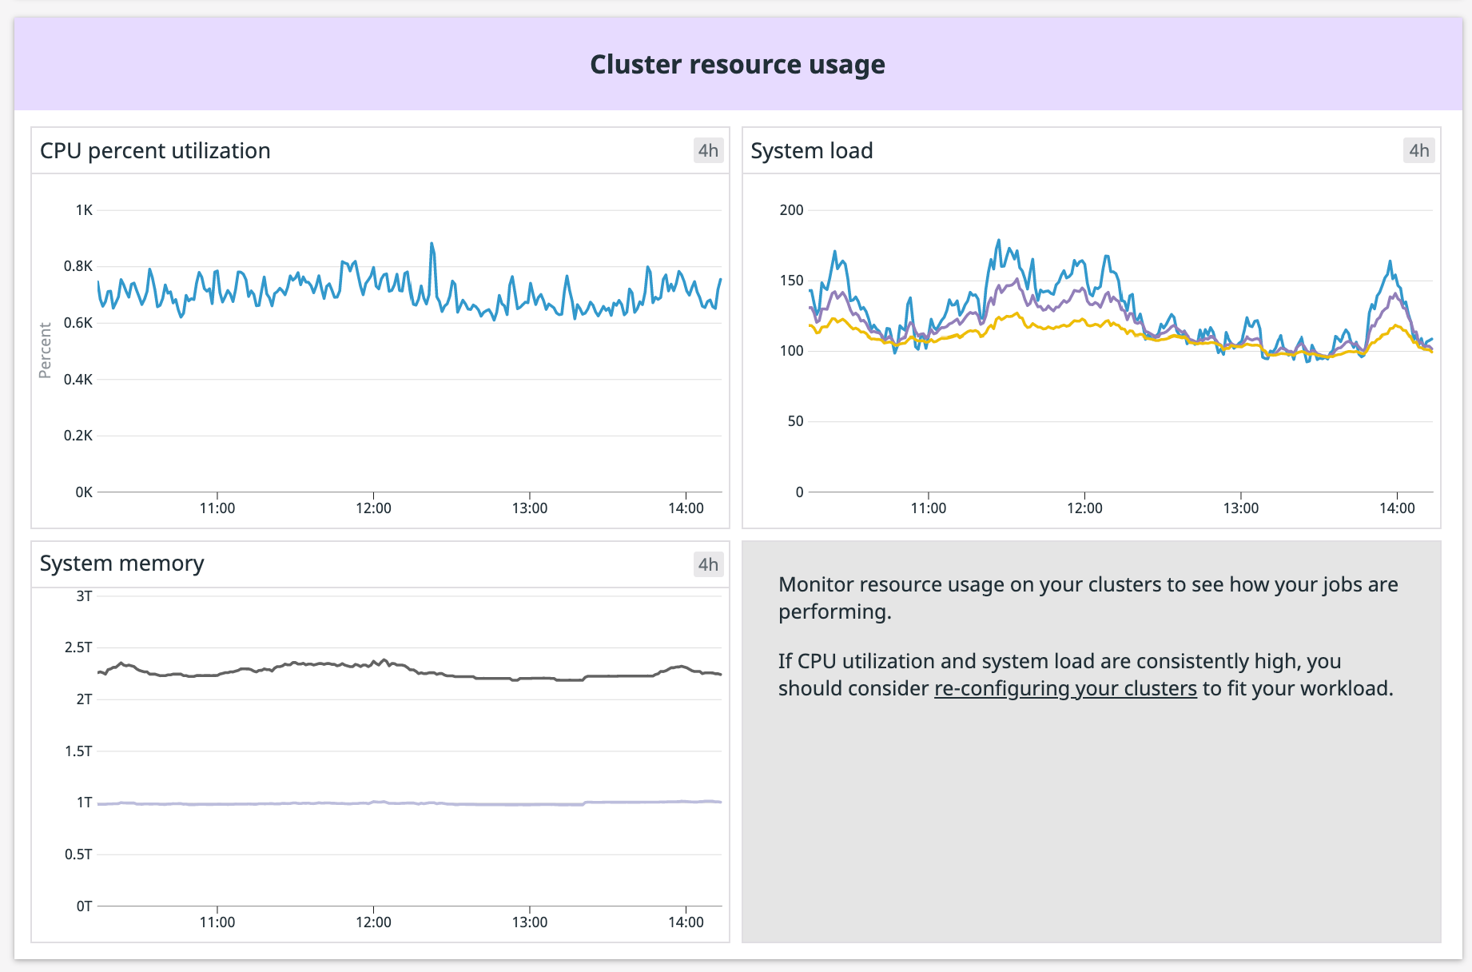Select the System memory chart title

tap(122, 563)
